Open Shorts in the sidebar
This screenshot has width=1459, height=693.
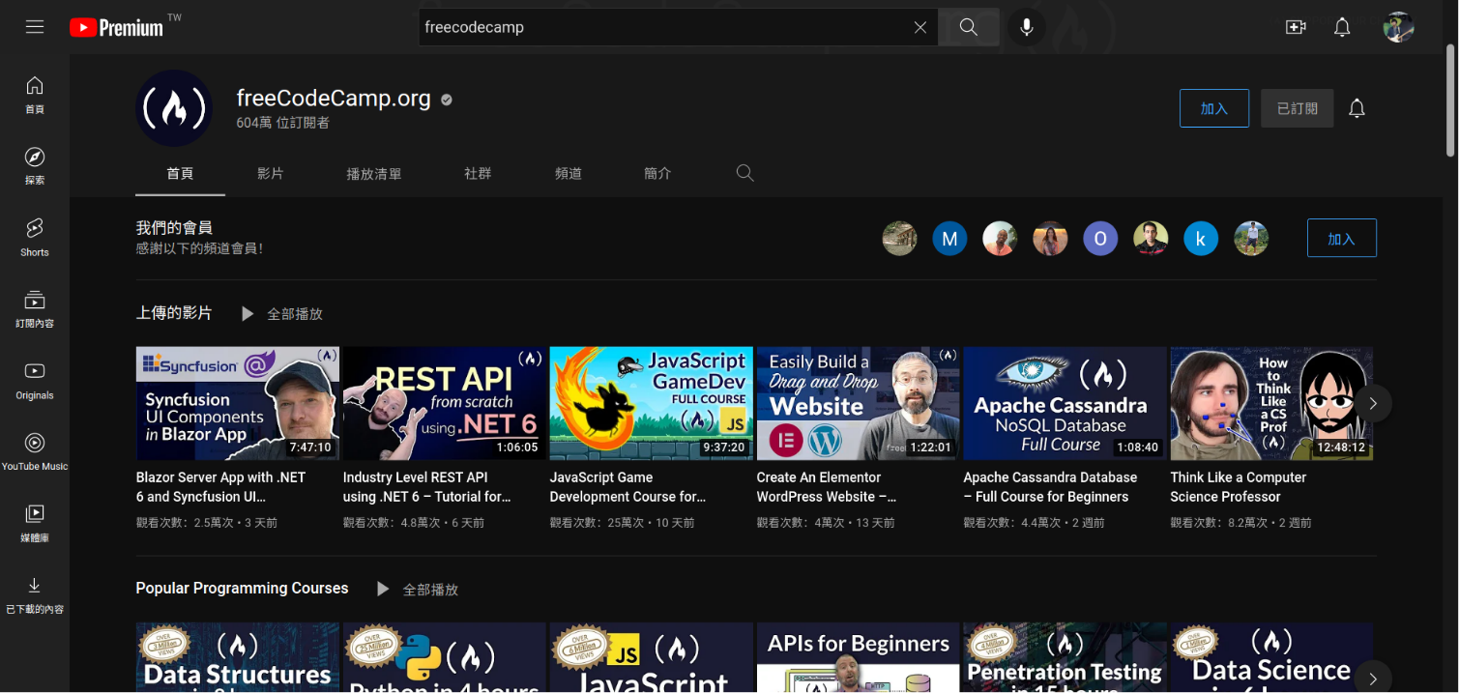click(35, 236)
